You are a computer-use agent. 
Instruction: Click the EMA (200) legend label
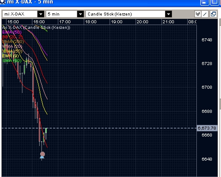coord(13,42)
